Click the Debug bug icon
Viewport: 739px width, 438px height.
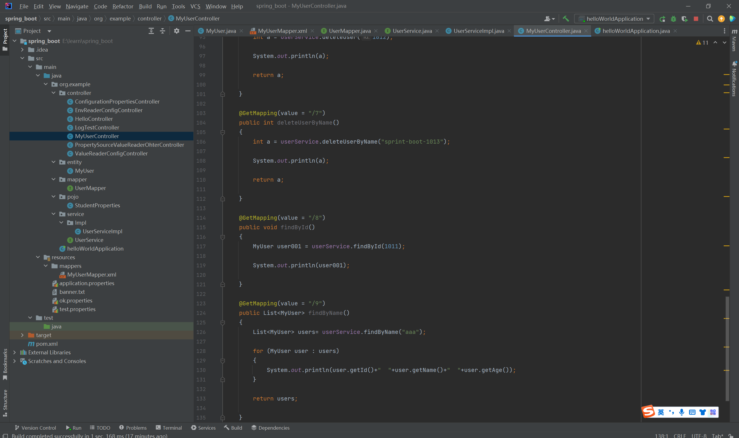coord(673,19)
